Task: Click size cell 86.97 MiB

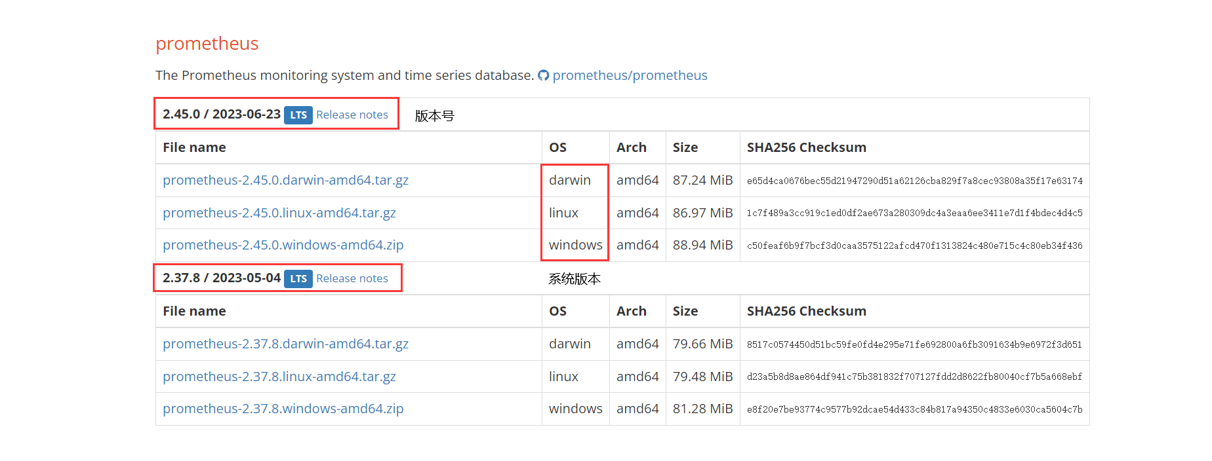Action: (702, 213)
